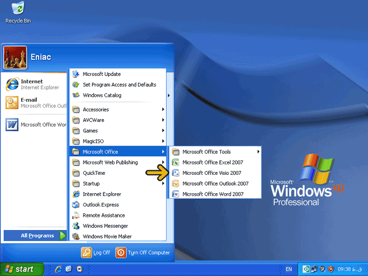Click the EN language indicator in taskbar
This screenshot has height=276, width=368.
(x=288, y=269)
